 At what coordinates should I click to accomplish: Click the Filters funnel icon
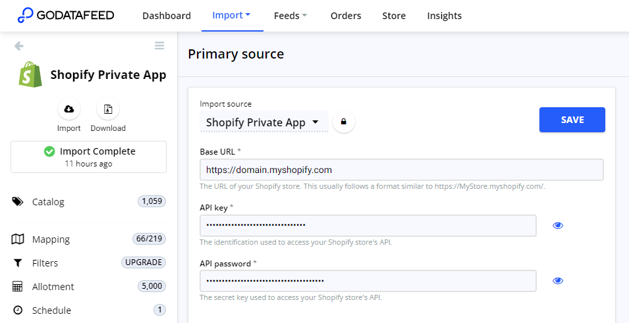coord(18,263)
